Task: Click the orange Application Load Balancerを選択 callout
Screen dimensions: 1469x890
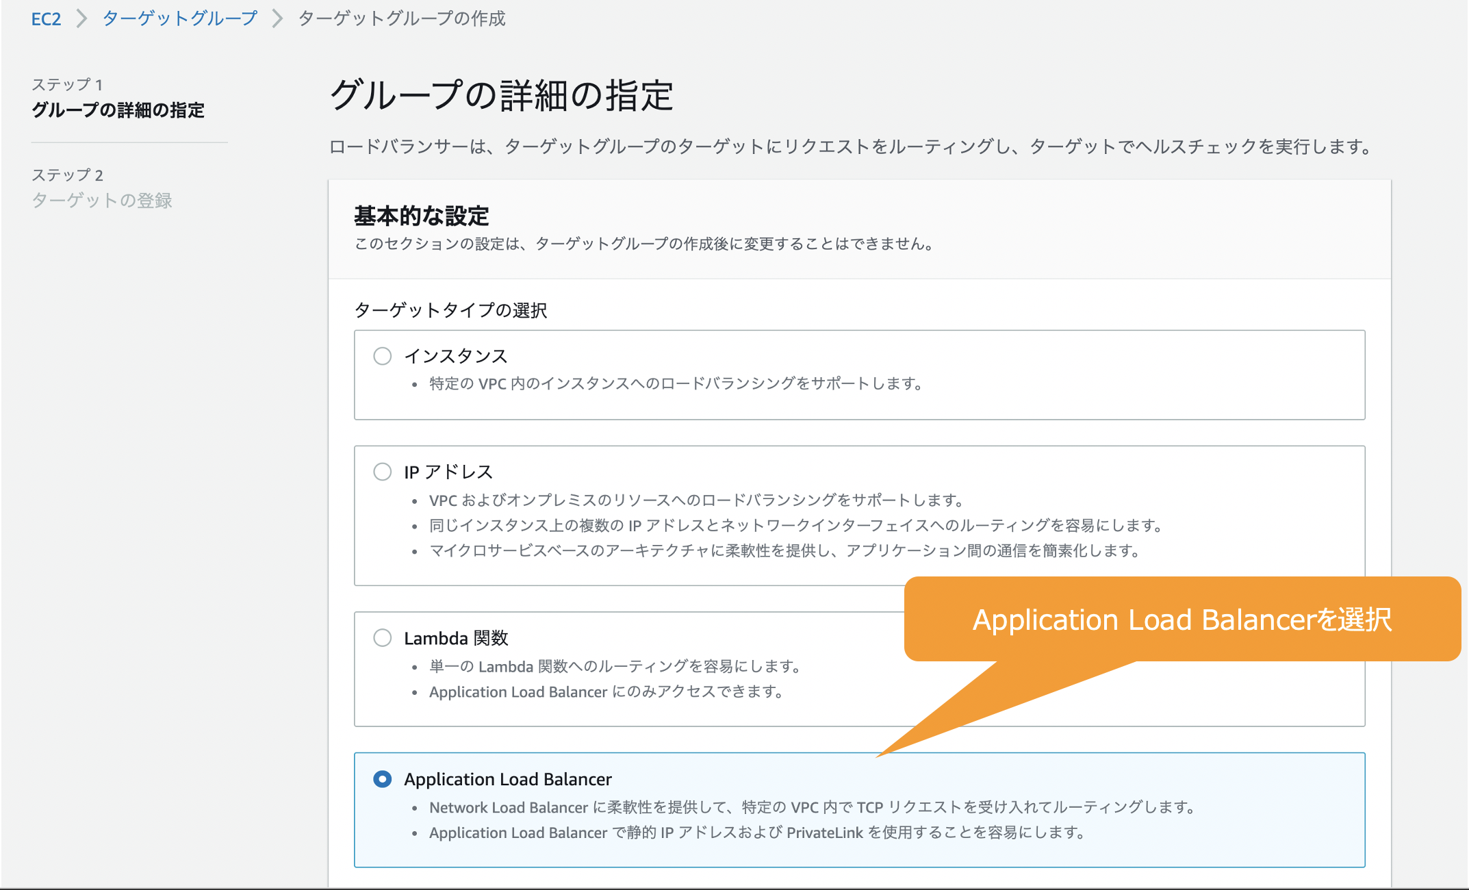Action: click(1181, 620)
